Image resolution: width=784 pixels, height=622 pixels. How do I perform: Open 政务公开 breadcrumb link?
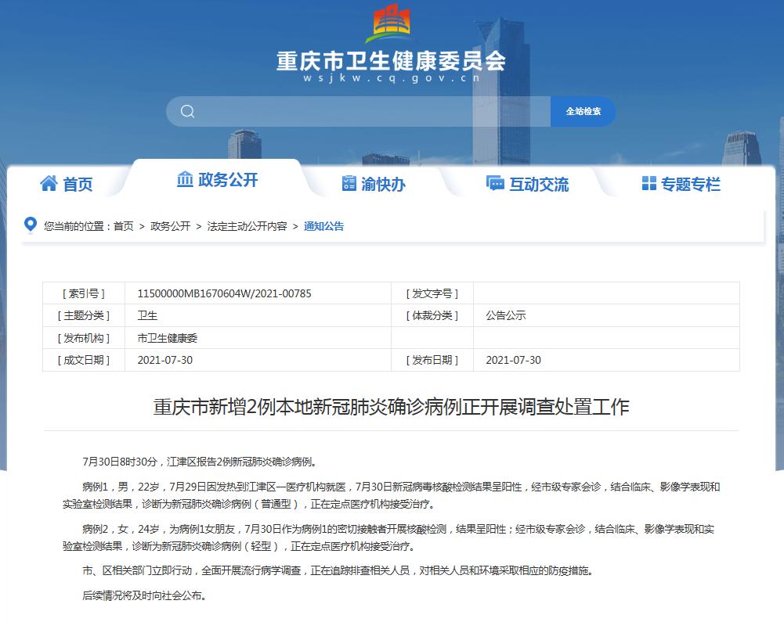(170, 226)
